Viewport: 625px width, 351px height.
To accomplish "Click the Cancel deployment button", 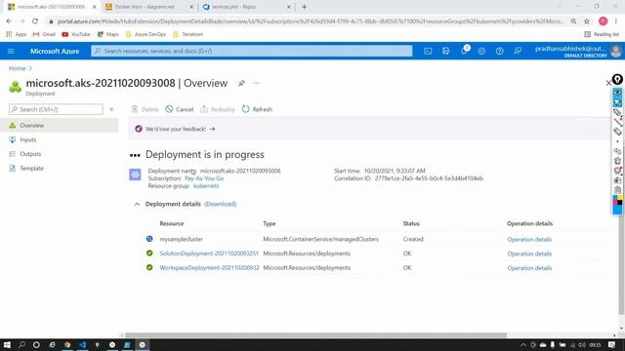I will (180, 109).
